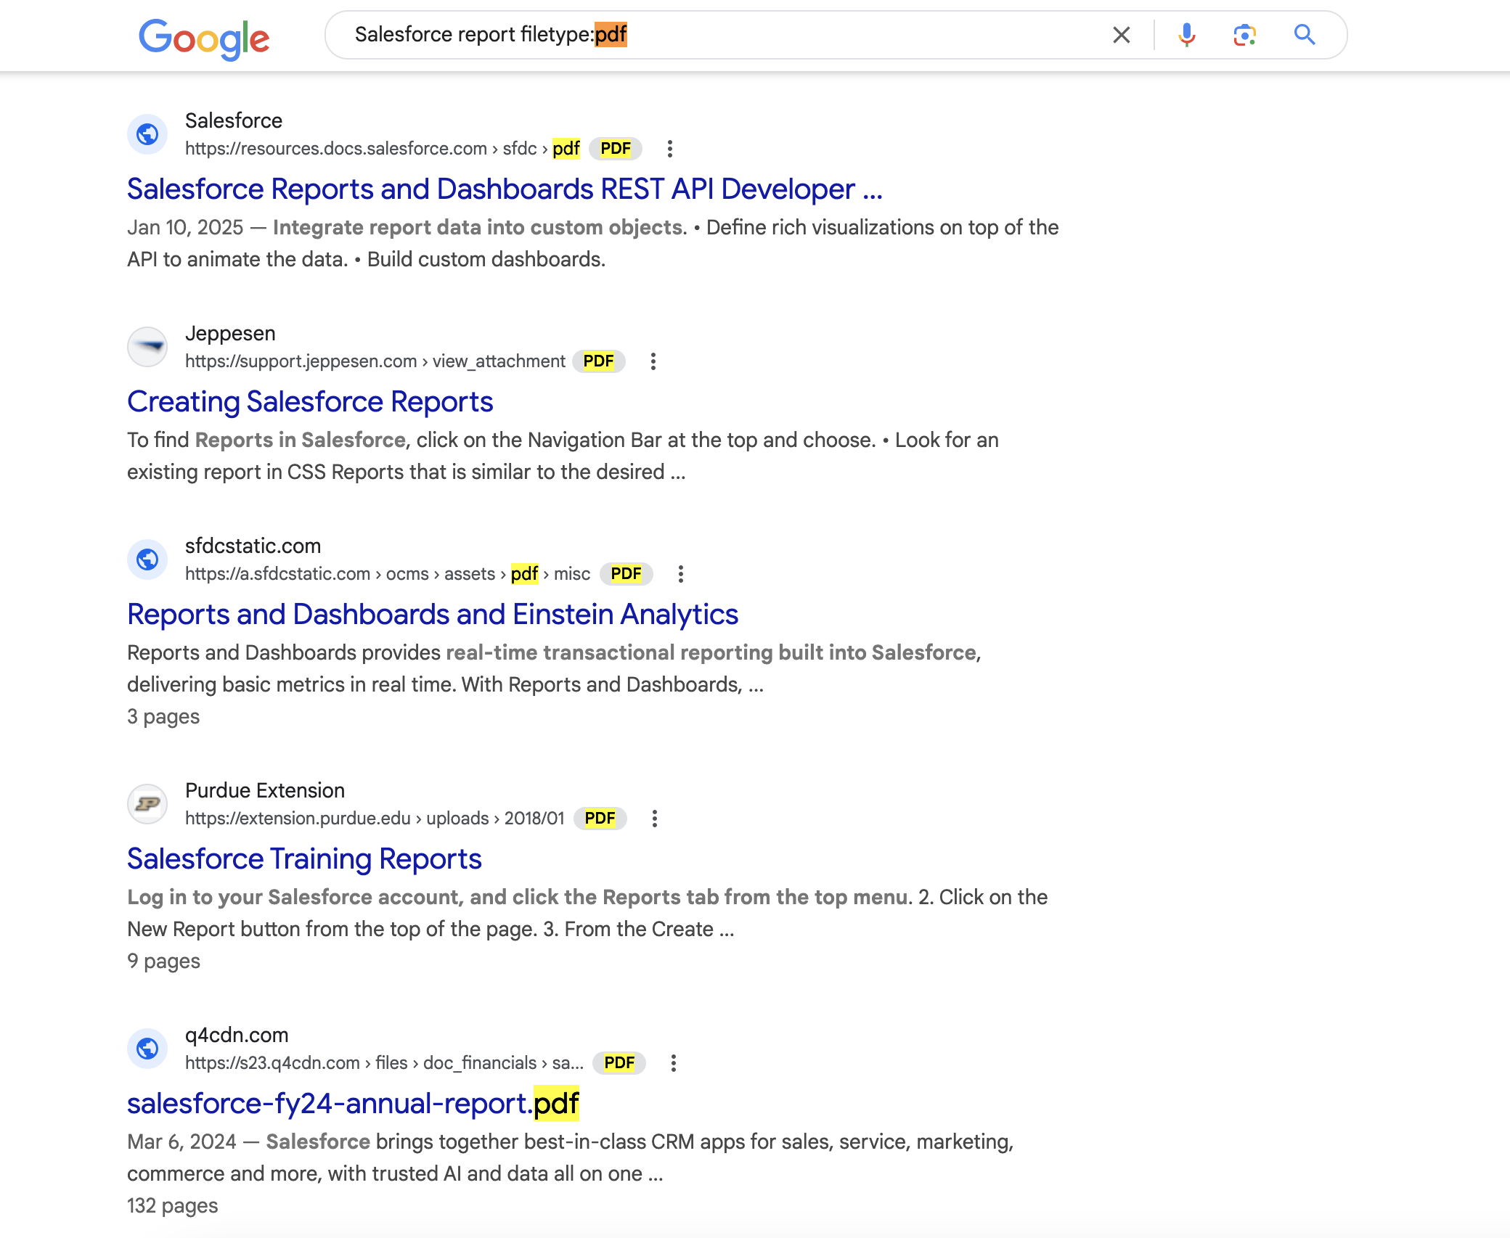This screenshot has width=1510, height=1238.
Task: Open Creating Salesforce Reports link
Action: [310, 402]
